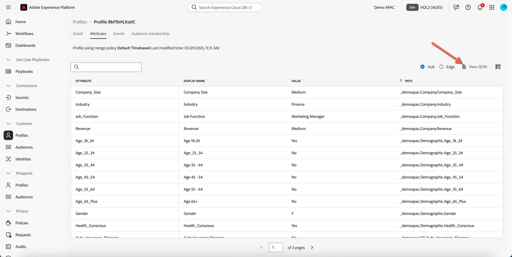Click the Adobe Experience Platform logo
The width and height of the screenshot is (512, 257).
click(x=24, y=7)
